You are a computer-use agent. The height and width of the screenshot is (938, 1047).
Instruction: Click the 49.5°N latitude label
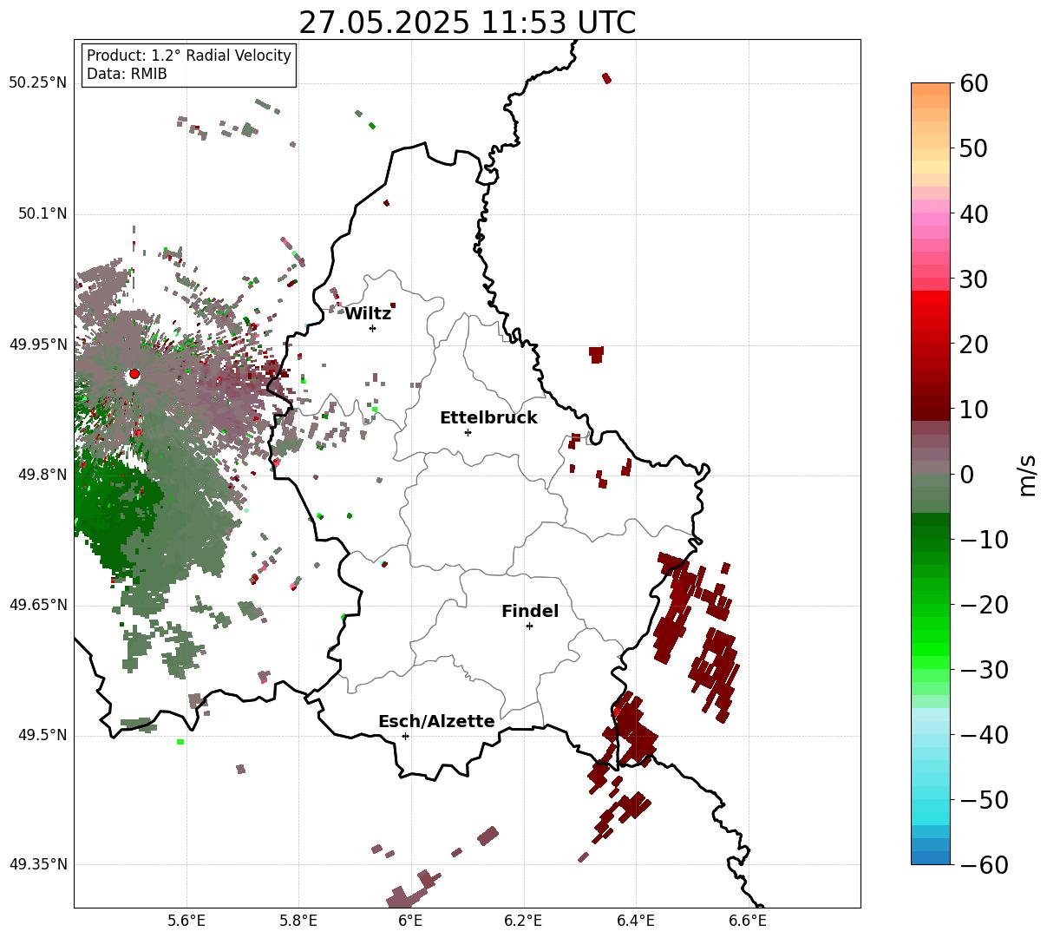pyautogui.click(x=42, y=735)
